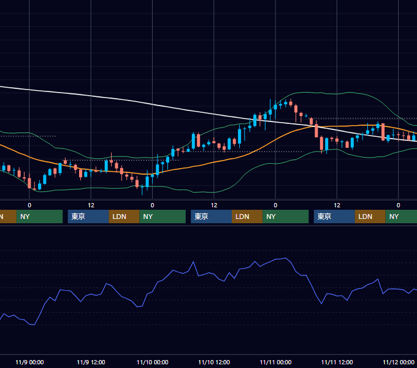Select the NY session block spanning 11/12 00:00
Viewport: 417px width, 368px height.
pyautogui.click(x=401, y=217)
